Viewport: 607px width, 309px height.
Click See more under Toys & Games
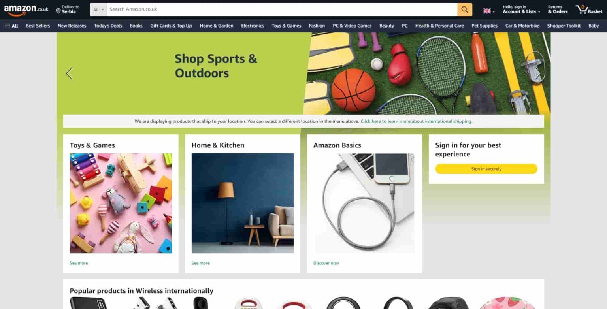pos(79,263)
